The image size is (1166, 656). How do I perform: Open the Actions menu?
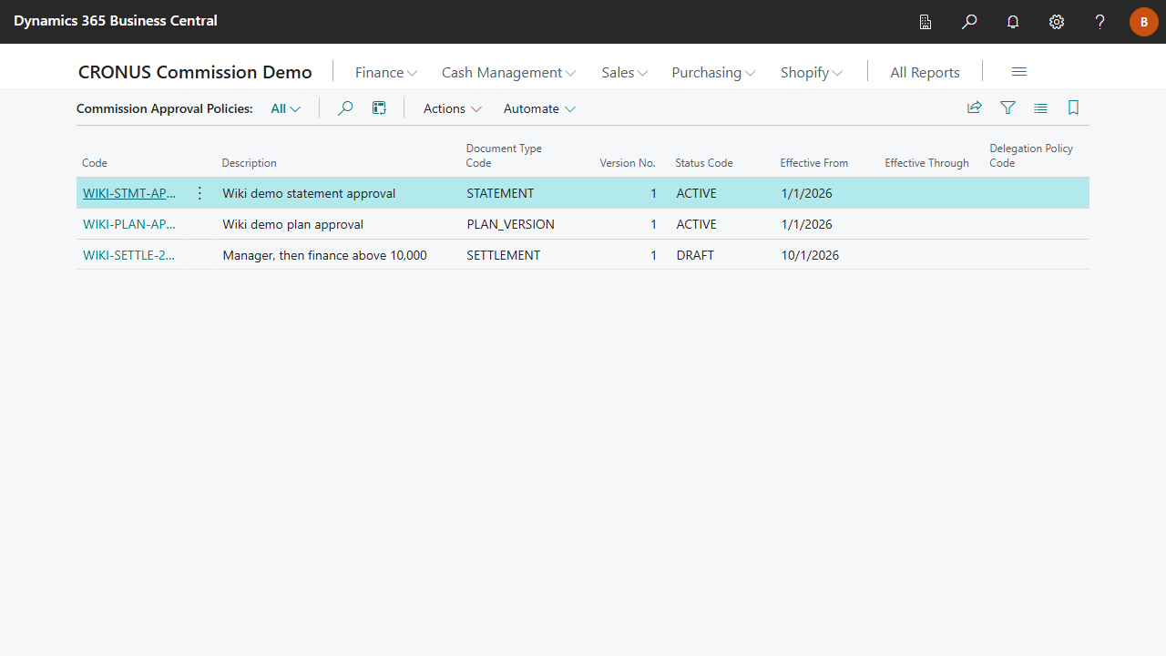tap(452, 108)
